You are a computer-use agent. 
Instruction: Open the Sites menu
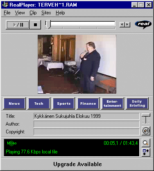click(46, 13)
